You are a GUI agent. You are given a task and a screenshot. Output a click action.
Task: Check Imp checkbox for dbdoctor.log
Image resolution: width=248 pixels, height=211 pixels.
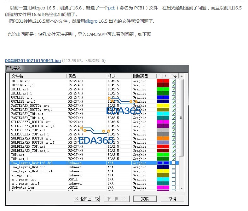[174, 187]
